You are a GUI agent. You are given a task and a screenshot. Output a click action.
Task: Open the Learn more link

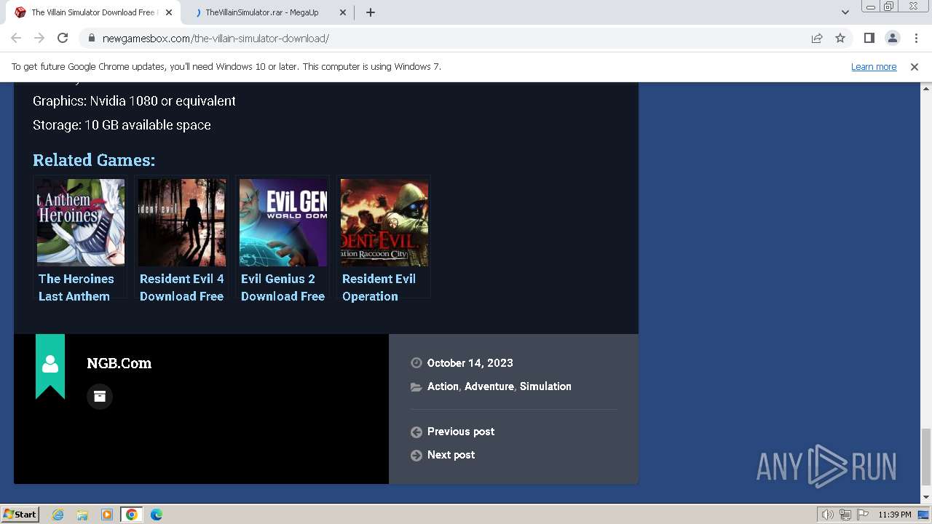874,67
